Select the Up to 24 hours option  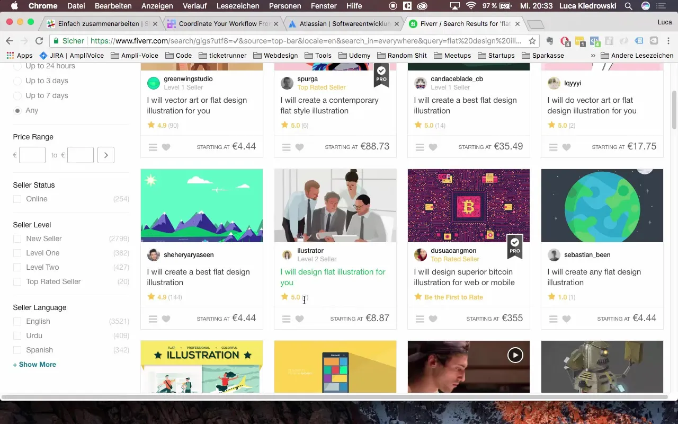coord(17,66)
